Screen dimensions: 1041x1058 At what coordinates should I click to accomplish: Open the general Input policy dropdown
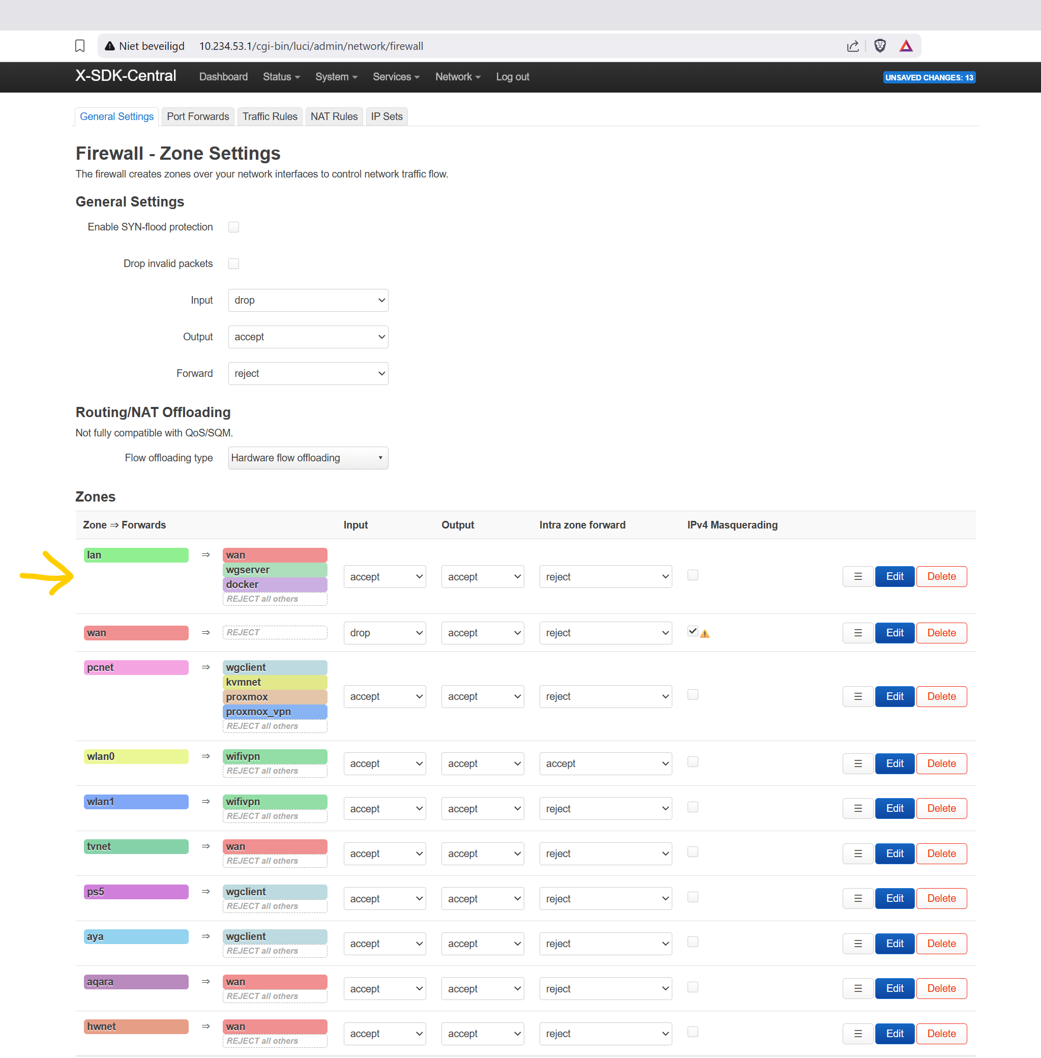308,300
